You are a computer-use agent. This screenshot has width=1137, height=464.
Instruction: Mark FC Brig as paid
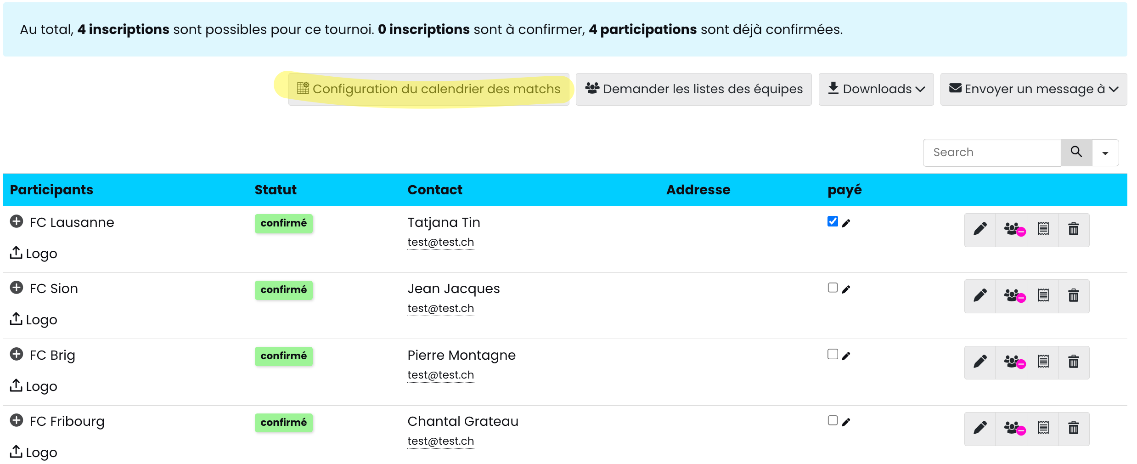(833, 354)
